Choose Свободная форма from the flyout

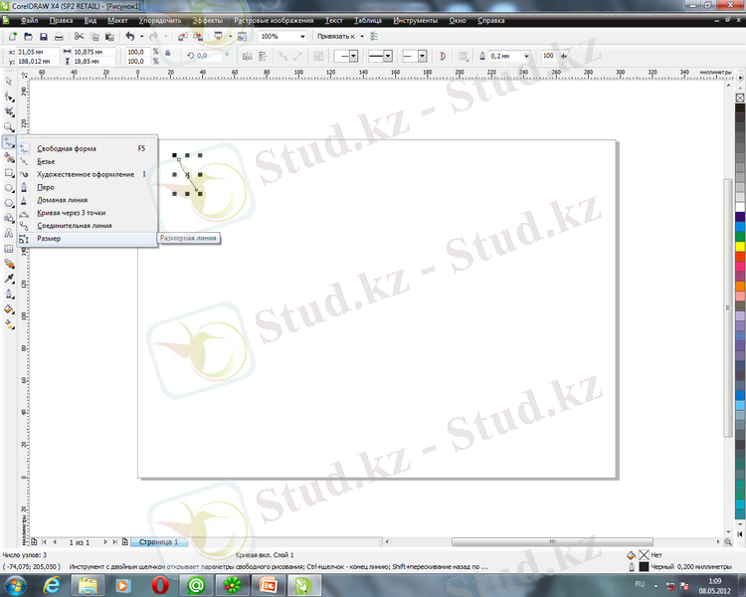click(88, 148)
